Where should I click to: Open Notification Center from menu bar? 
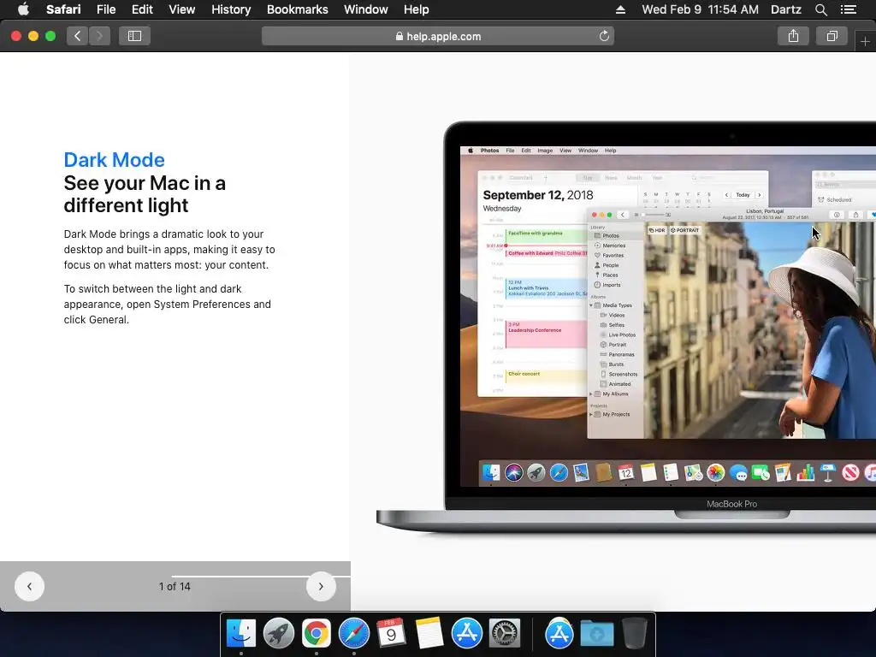848,9
